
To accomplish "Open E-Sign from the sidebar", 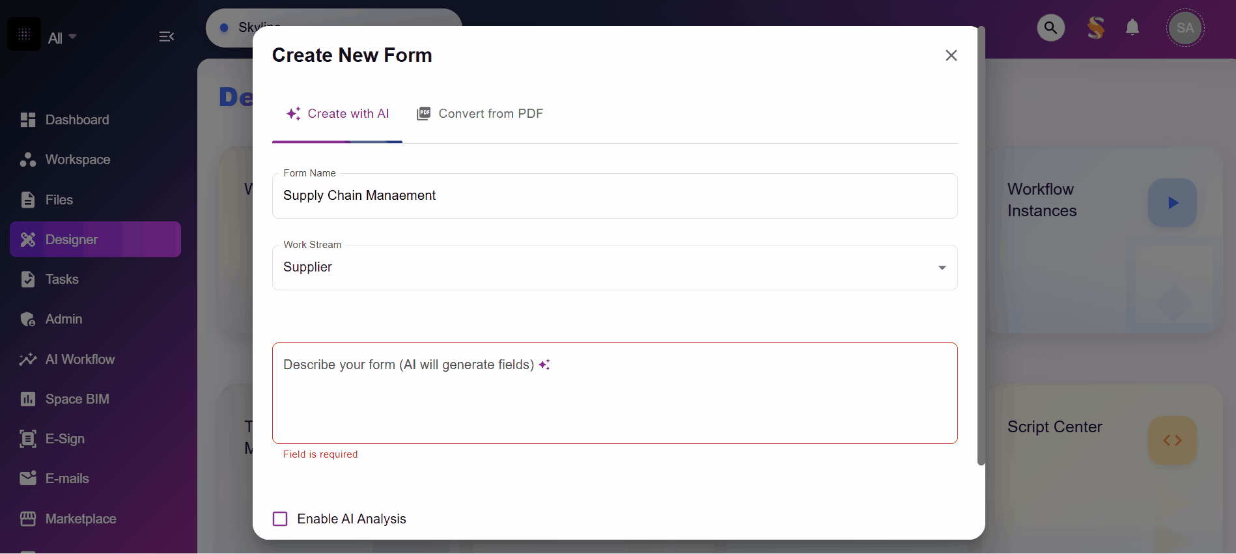I will click(95, 439).
